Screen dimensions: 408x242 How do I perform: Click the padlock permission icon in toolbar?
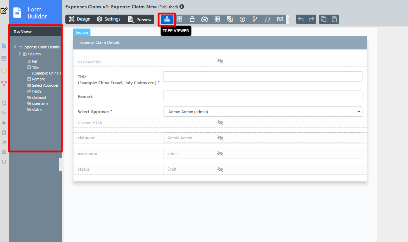click(x=192, y=19)
